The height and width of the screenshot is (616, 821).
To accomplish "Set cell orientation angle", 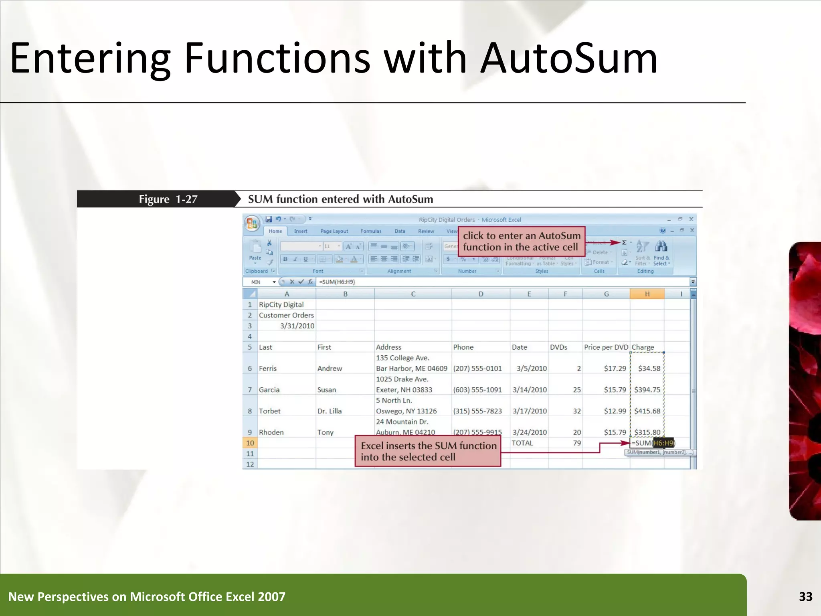I will 406,246.
